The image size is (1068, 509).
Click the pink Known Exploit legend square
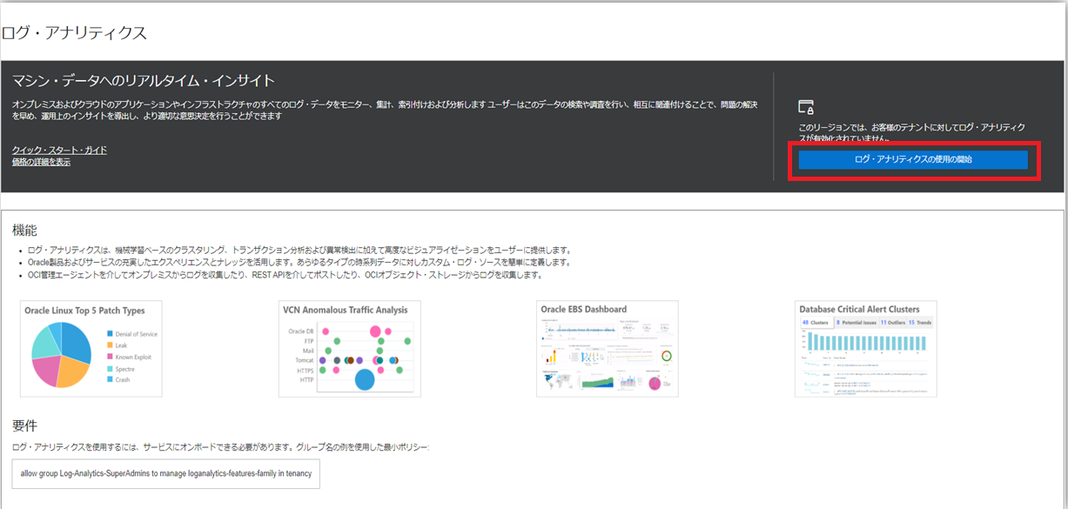[110, 357]
